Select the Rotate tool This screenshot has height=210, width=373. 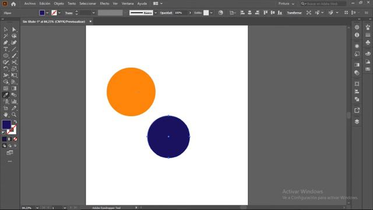click(x=6, y=69)
